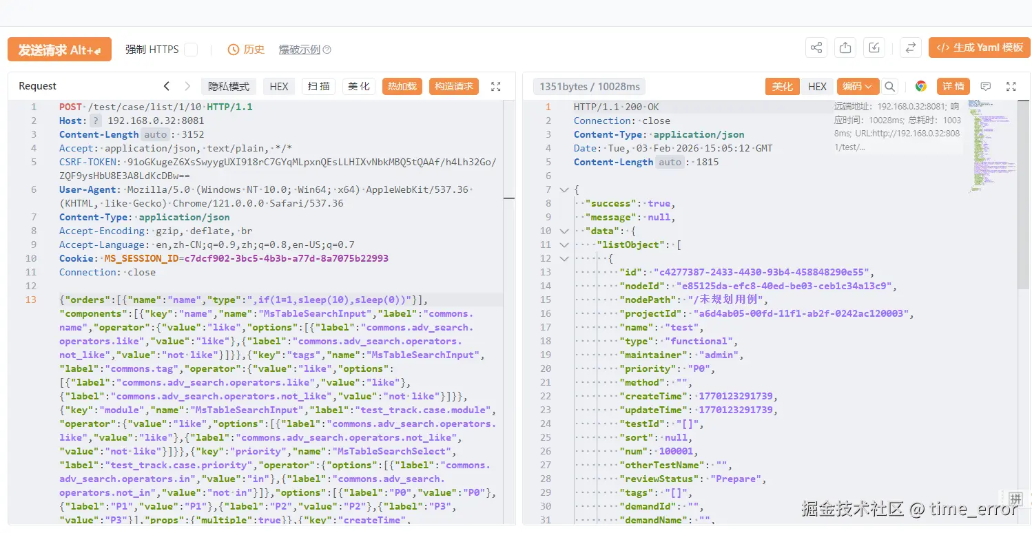Click the response comment icon
Image resolution: width=1032 pixels, height=533 pixels.
pos(986,86)
